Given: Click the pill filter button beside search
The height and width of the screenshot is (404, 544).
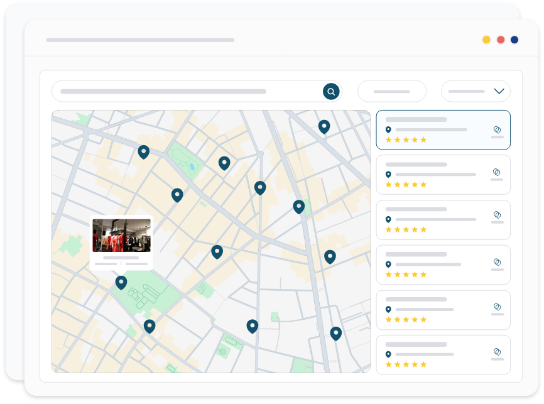Looking at the screenshot, I should (391, 92).
